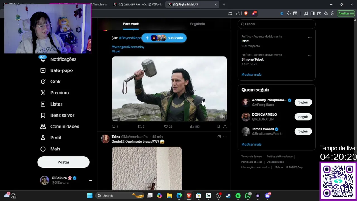The image size is (357, 201).
Task: Open the #AvengersDoomsday hashtag
Action: [x=128, y=47]
